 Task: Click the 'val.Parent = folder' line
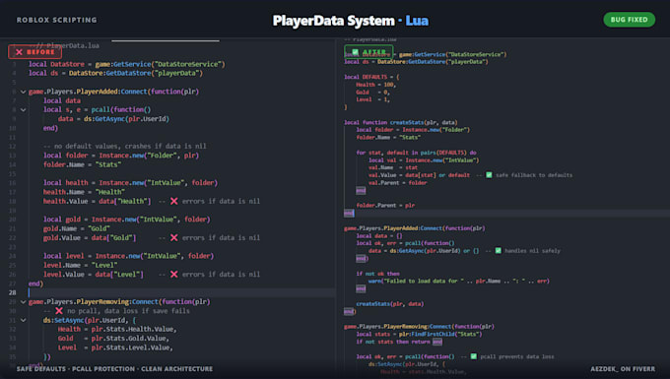[398, 183]
